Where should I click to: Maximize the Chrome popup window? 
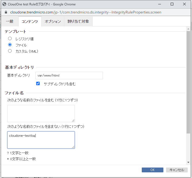pos(172,4)
